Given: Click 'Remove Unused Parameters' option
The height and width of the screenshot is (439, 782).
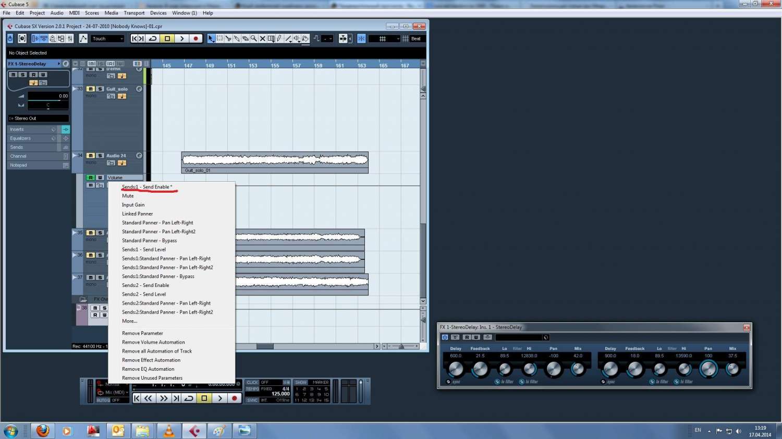Looking at the screenshot, I should pos(152,378).
